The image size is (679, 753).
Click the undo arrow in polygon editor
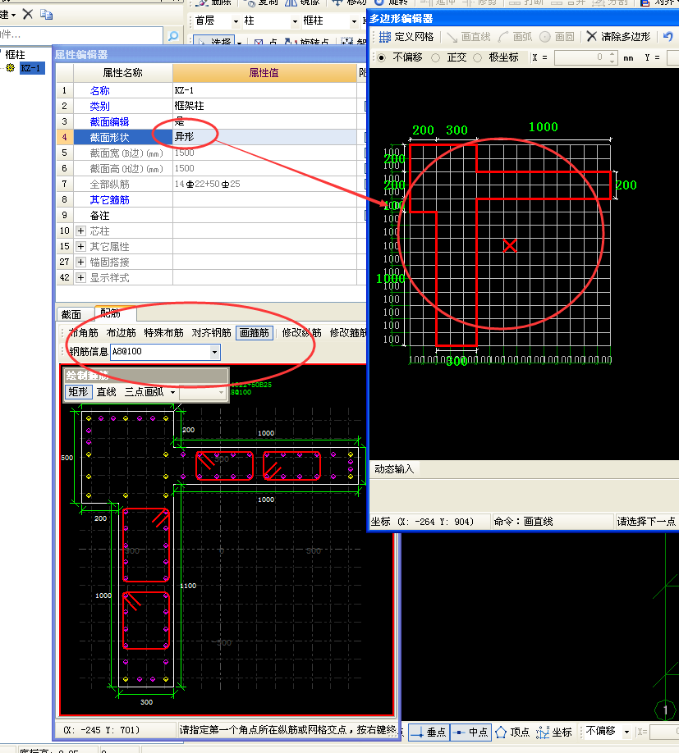point(668,36)
